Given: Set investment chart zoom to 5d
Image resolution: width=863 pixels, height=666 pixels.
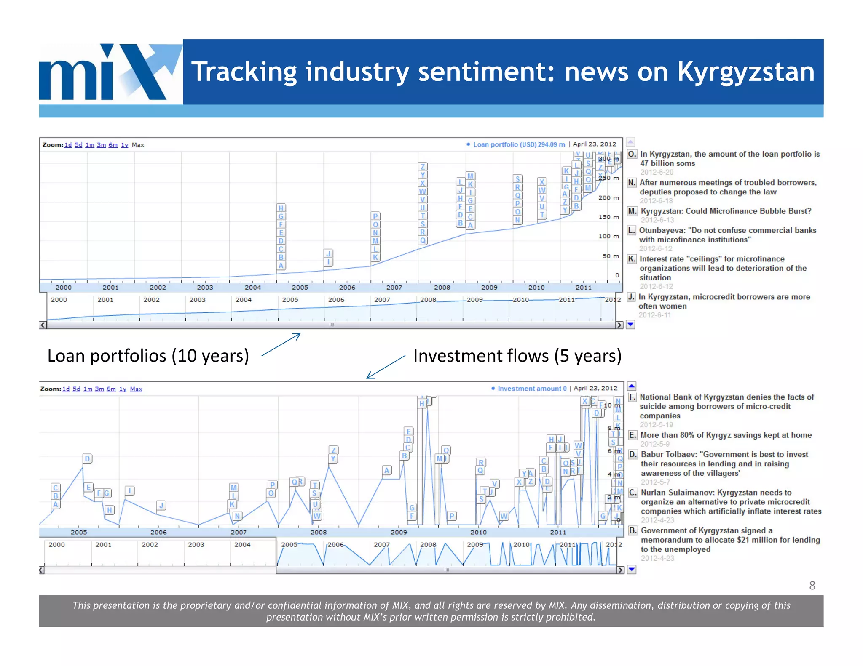Looking at the screenshot, I should click(x=76, y=389).
